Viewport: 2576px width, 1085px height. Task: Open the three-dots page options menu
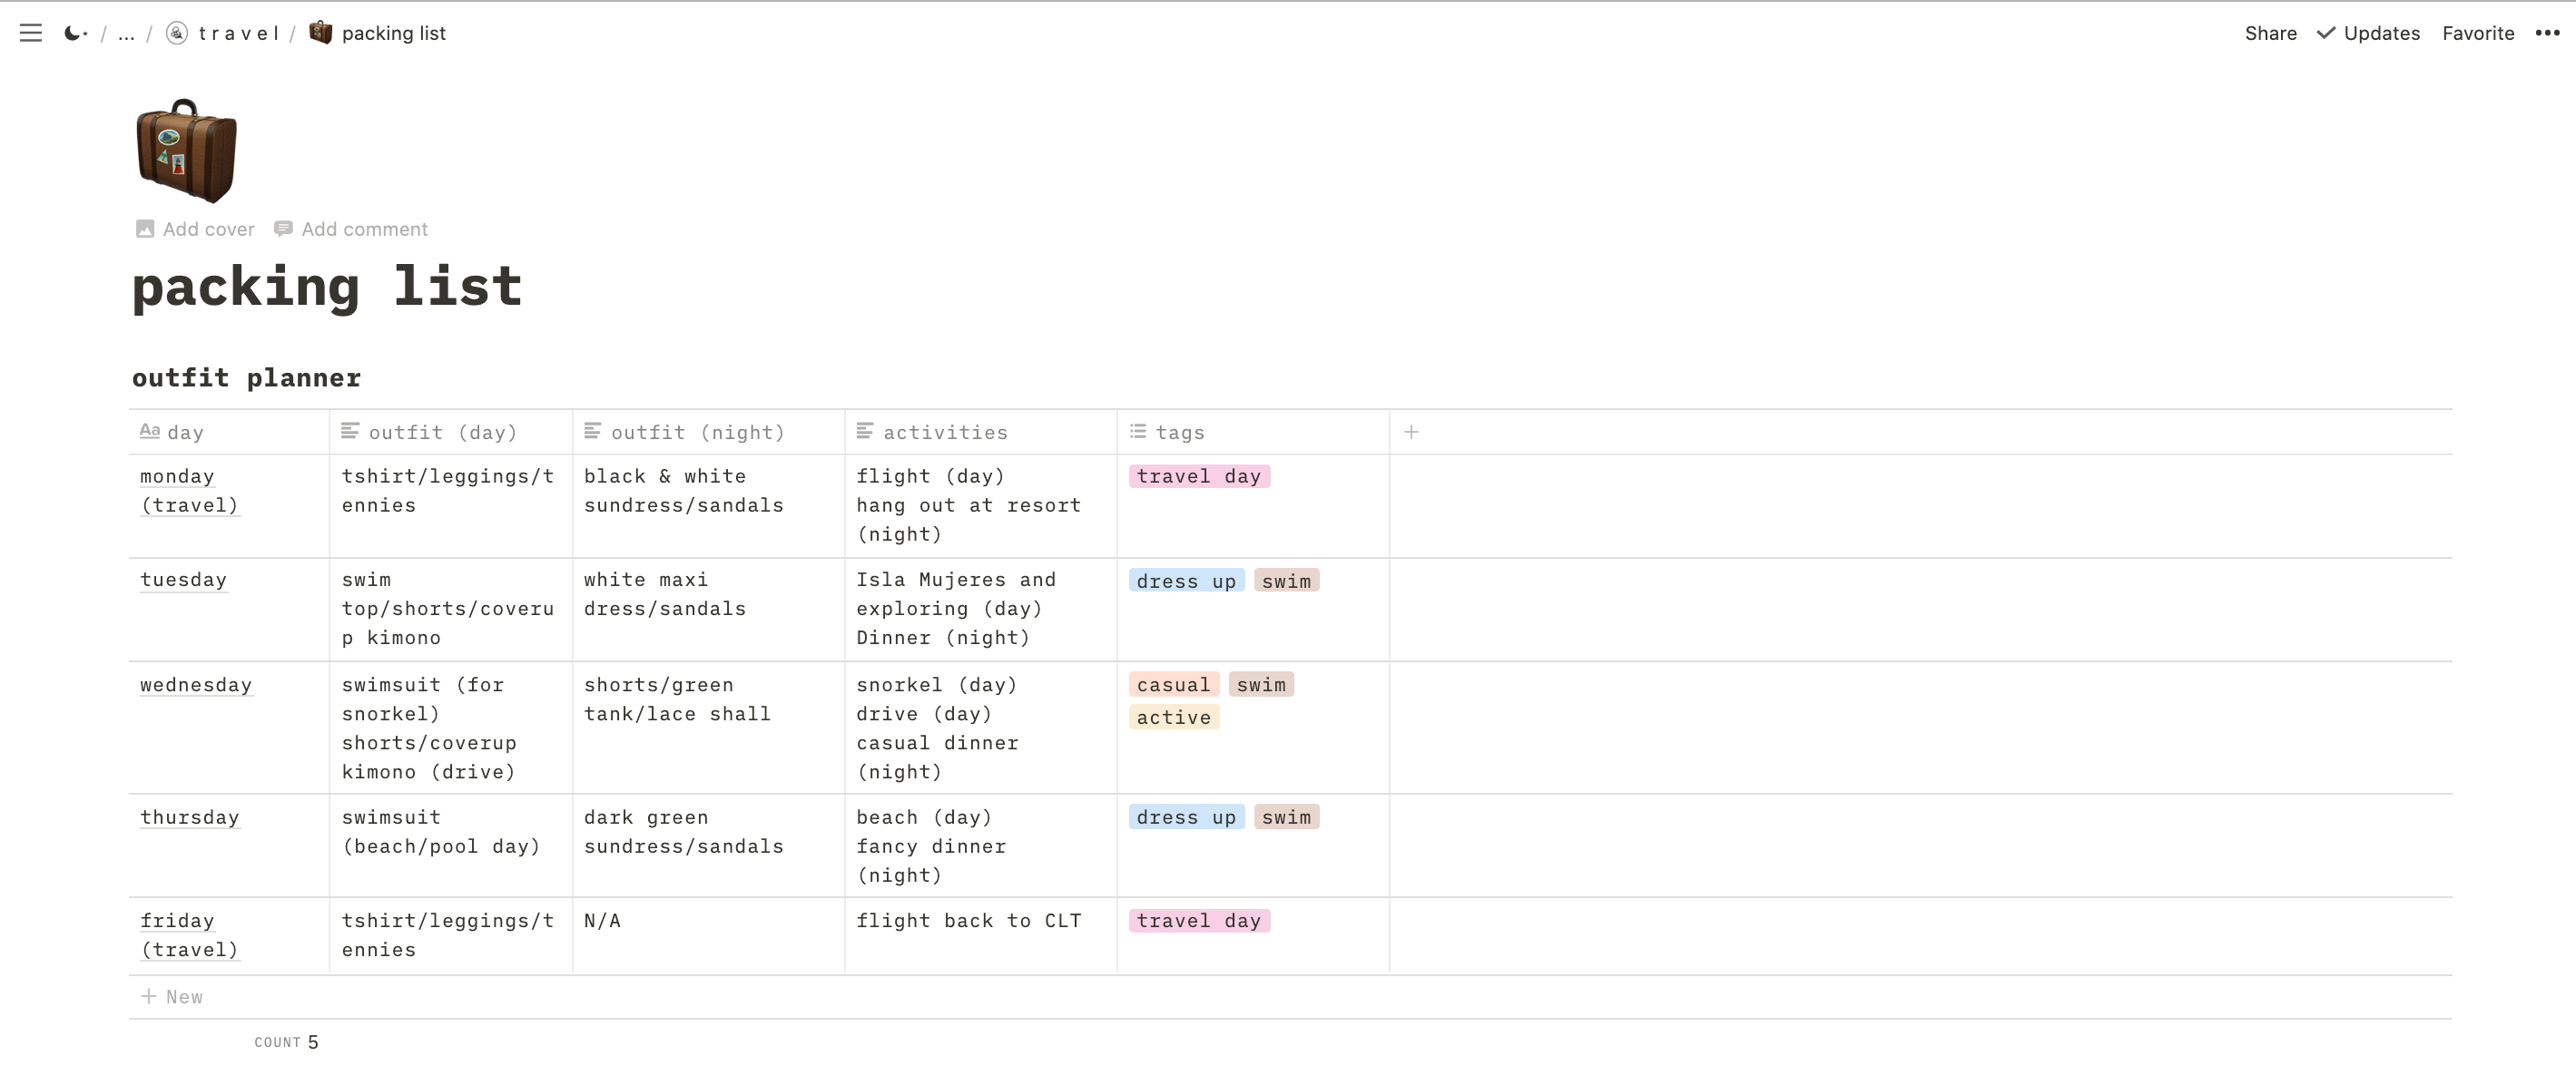tap(2546, 33)
